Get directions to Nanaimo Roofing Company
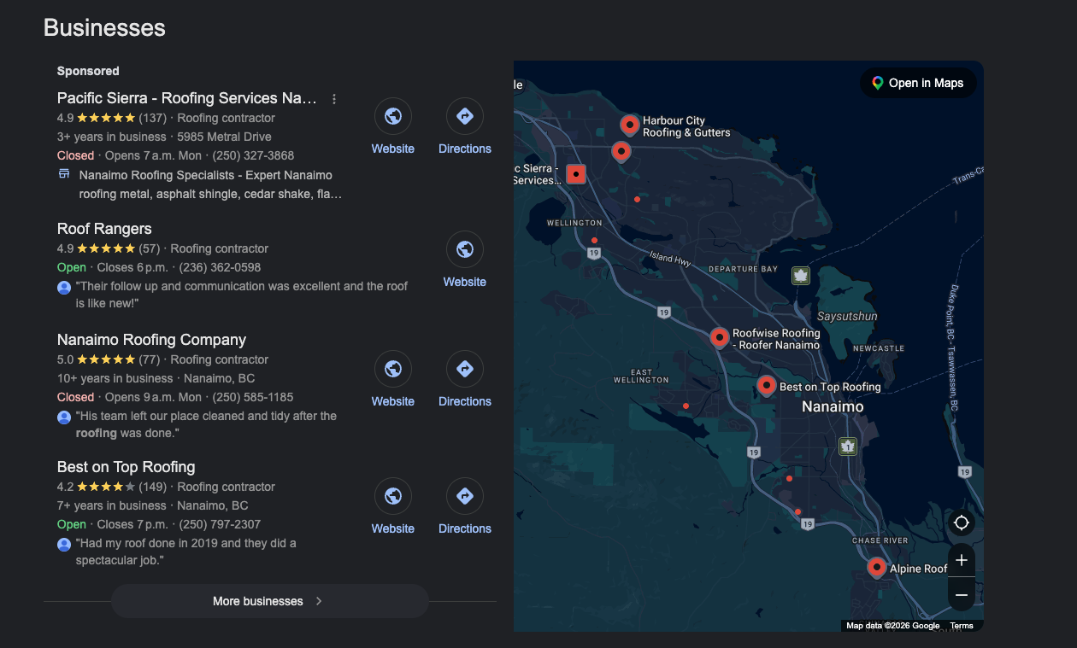 click(x=465, y=369)
